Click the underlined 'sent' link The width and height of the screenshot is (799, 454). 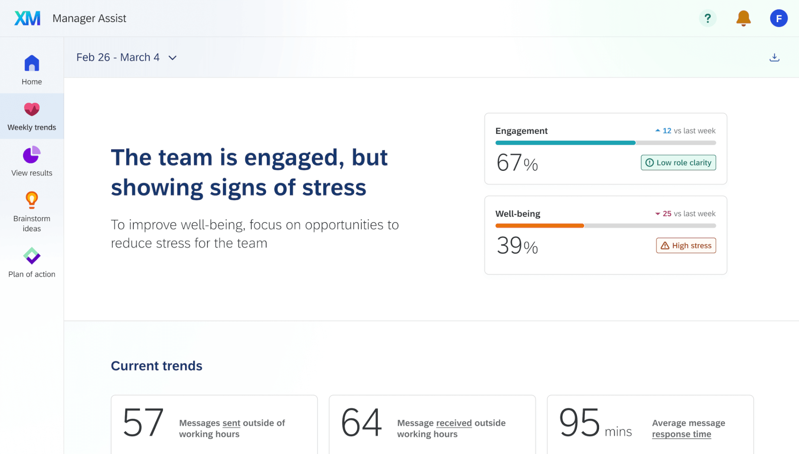tap(231, 423)
